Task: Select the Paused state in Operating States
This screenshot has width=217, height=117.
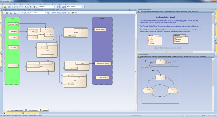Action: coord(173,91)
